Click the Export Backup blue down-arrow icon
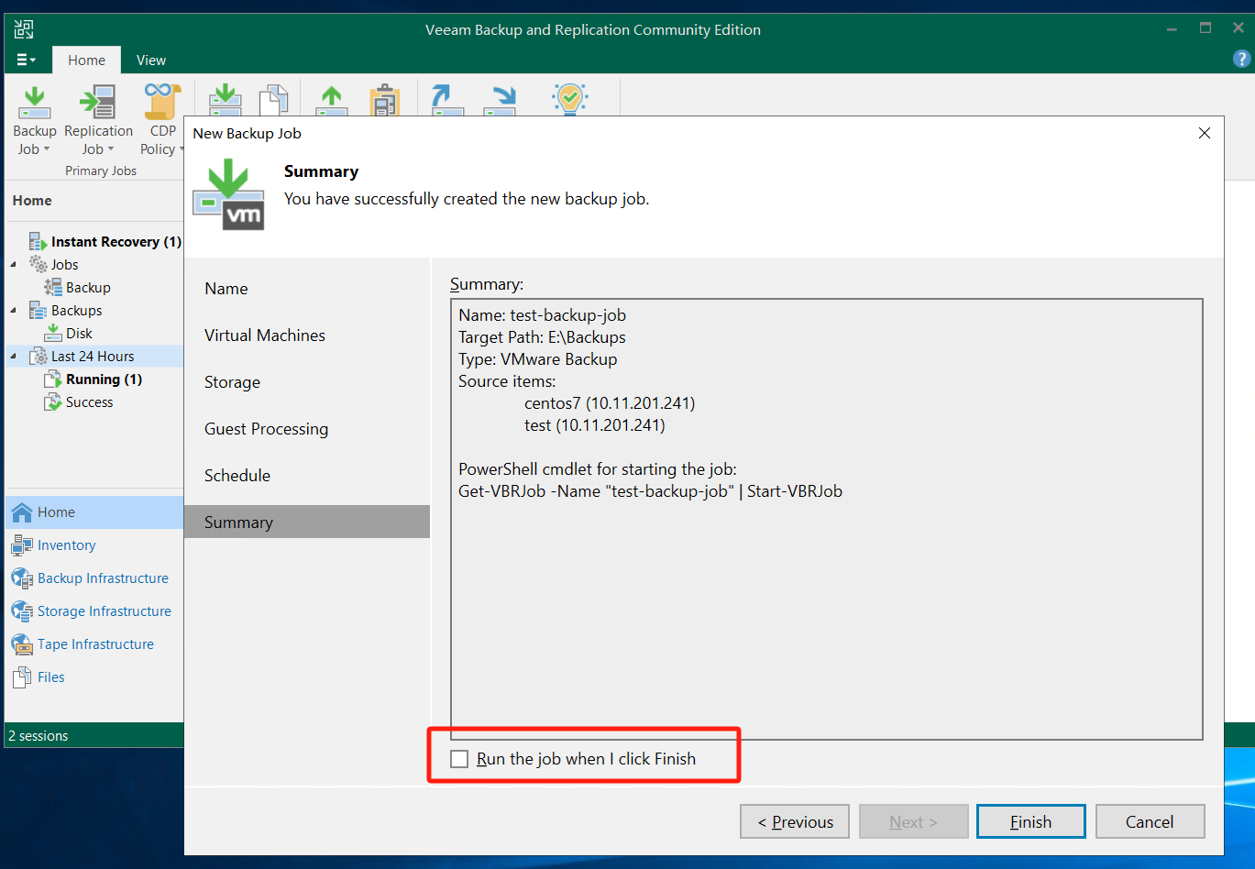The image size is (1255, 869). point(501,100)
